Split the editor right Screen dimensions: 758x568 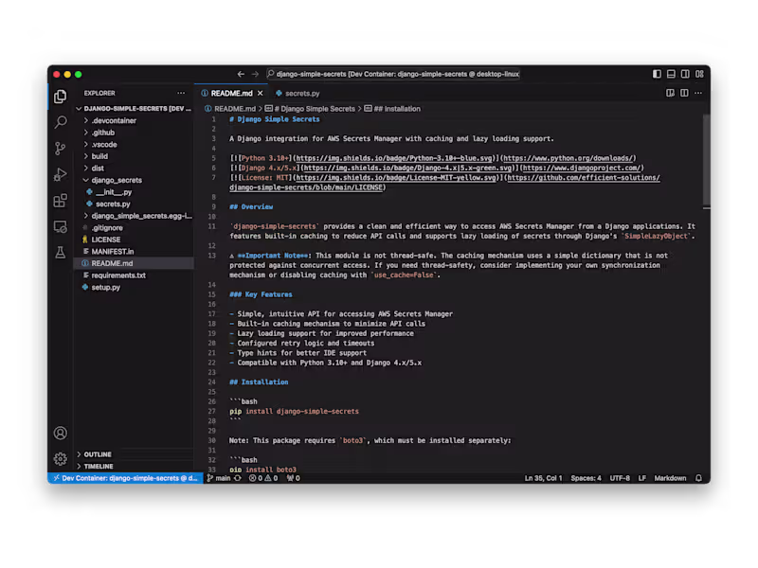tap(684, 93)
